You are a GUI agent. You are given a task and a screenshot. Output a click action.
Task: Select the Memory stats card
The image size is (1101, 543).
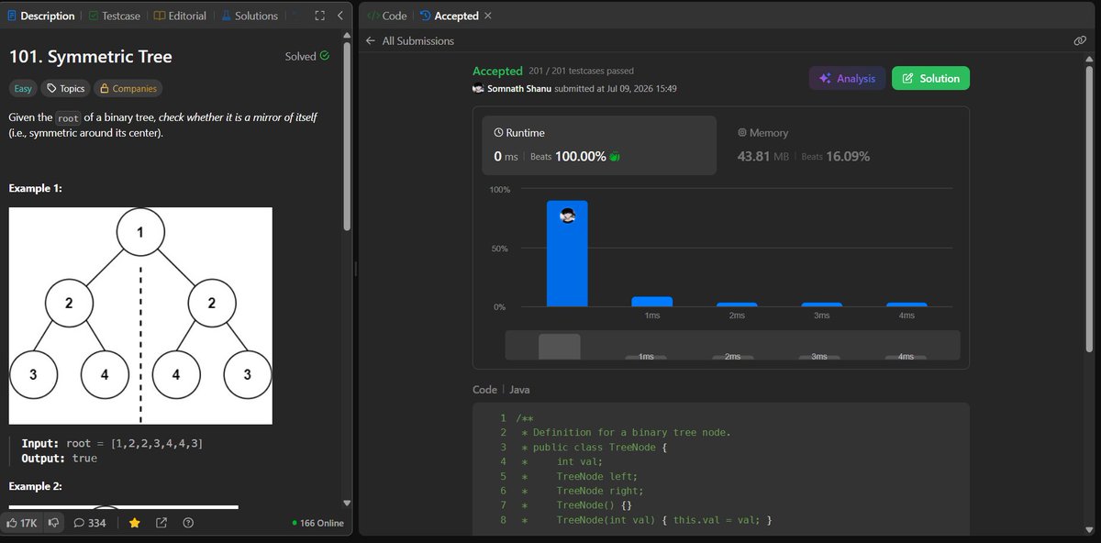click(841, 145)
